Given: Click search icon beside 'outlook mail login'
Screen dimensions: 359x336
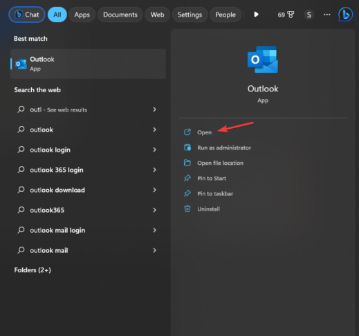Looking at the screenshot, I should click(21, 230).
